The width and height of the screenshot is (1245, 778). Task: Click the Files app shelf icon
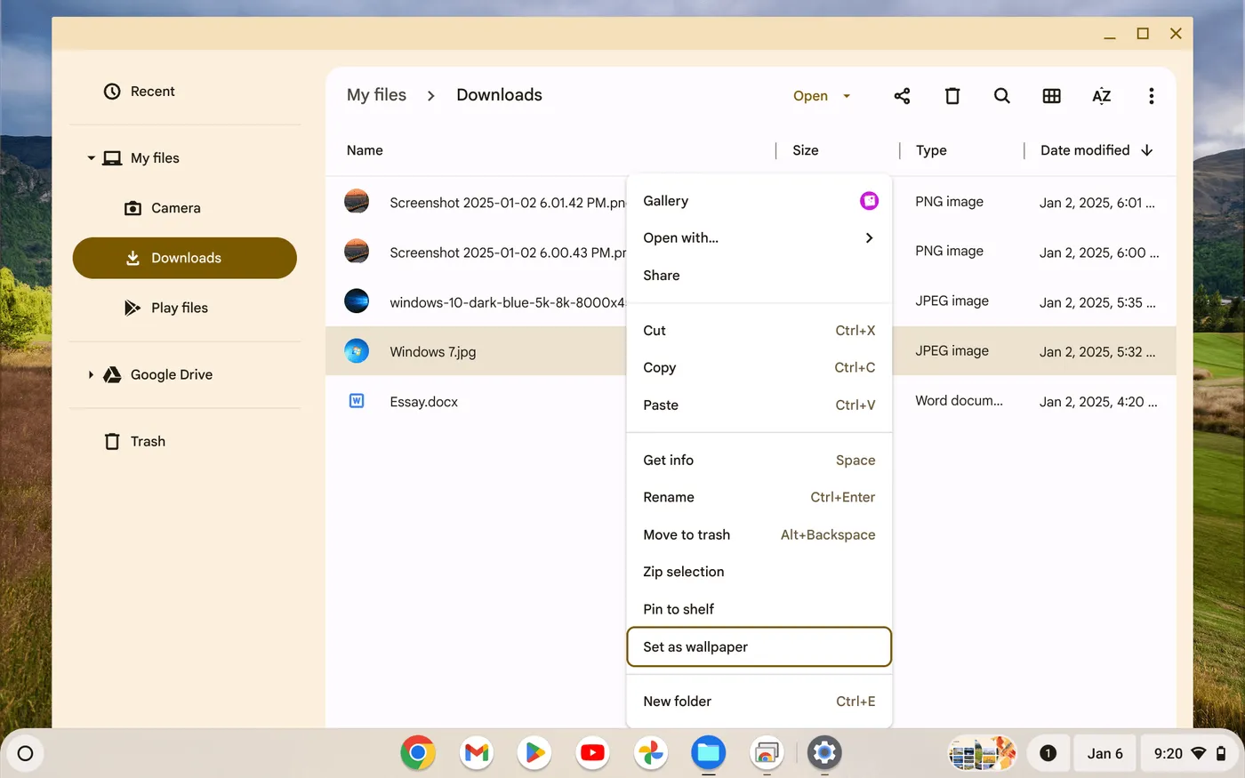(709, 753)
